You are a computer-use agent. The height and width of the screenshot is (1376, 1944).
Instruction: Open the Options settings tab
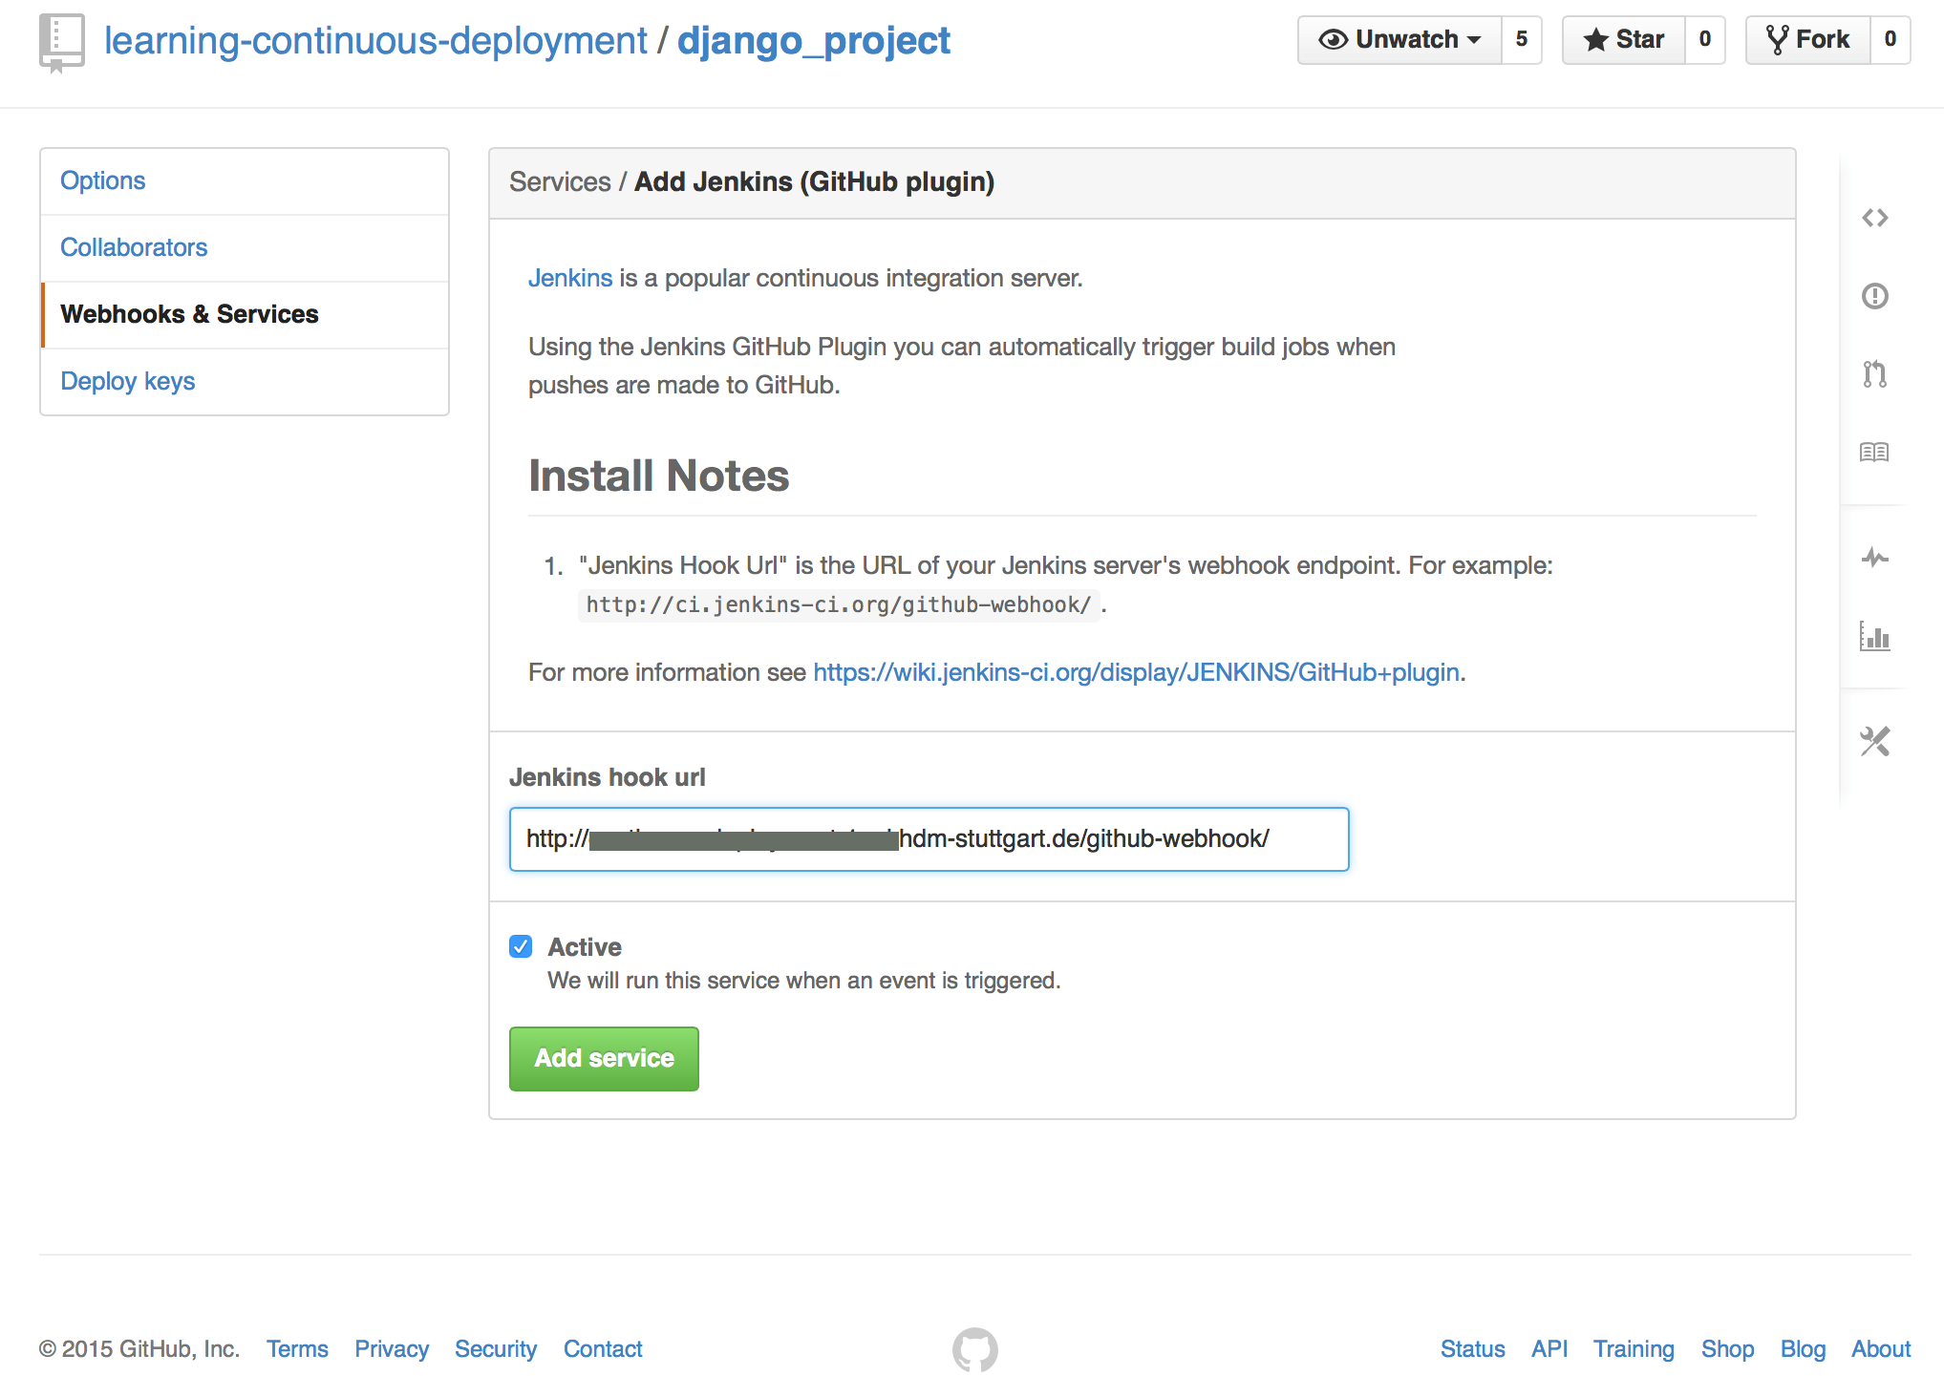click(x=245, y=181)
